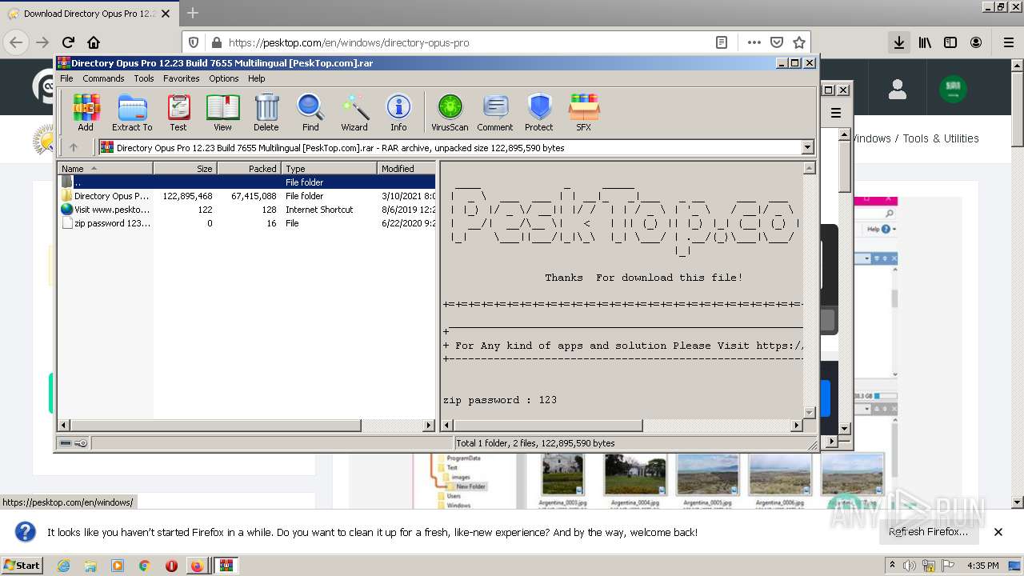Image resolution: width=1024 pixels, height=576 pixels.
Task: Click the Extract To toolbar icon
Action: [132, 112]
